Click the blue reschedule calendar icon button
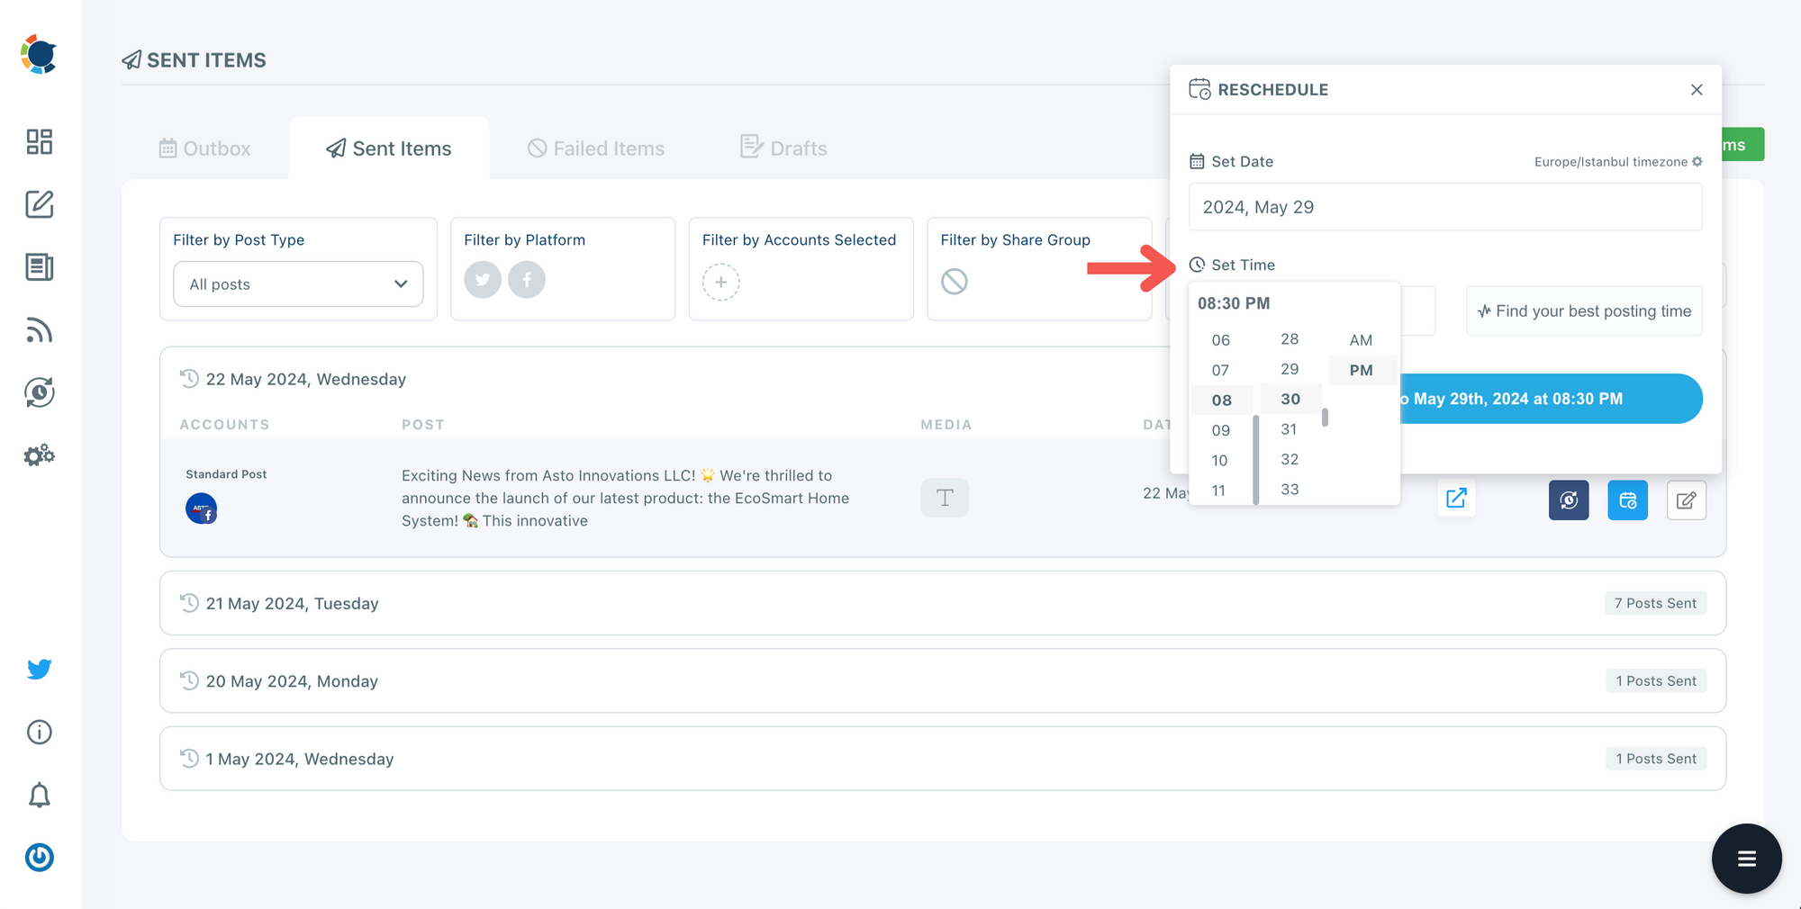Viewport: 1801px width, 909px height. (1628, 500)
